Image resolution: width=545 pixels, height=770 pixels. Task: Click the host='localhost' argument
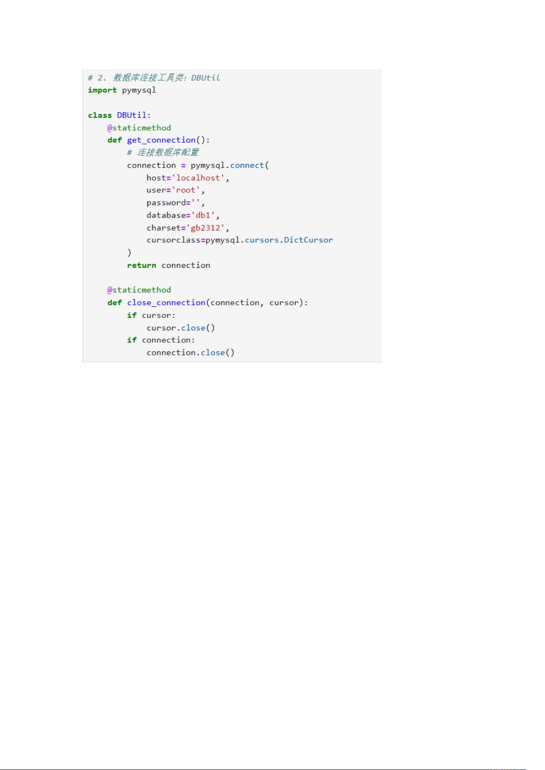click(x=188, y=178)
